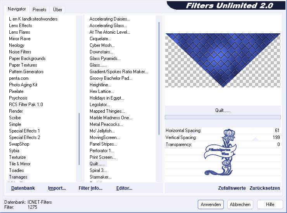Select Photo Aging Kit category
Image resolution: width=287 pixels, height=213 pixels.
click(23, 85)
